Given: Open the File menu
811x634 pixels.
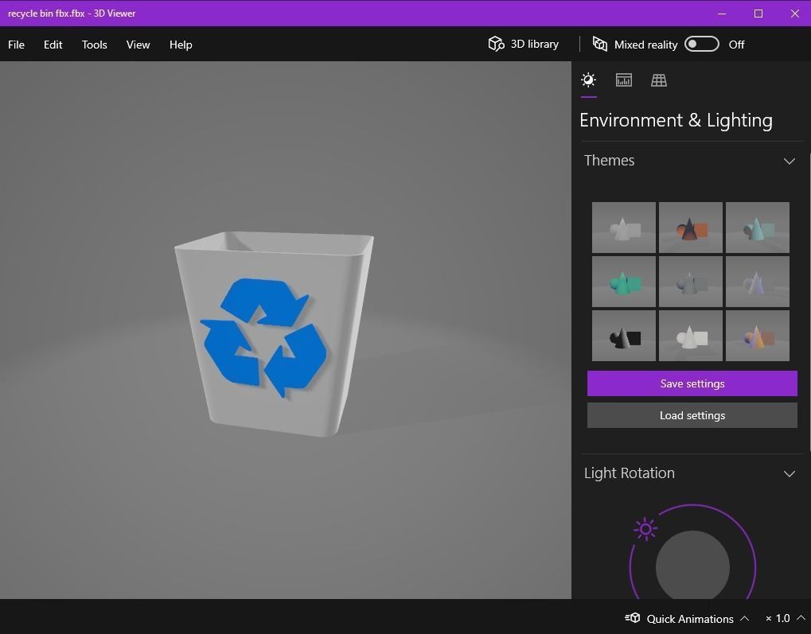Looking at the screenshot, I should pos(16,45).
